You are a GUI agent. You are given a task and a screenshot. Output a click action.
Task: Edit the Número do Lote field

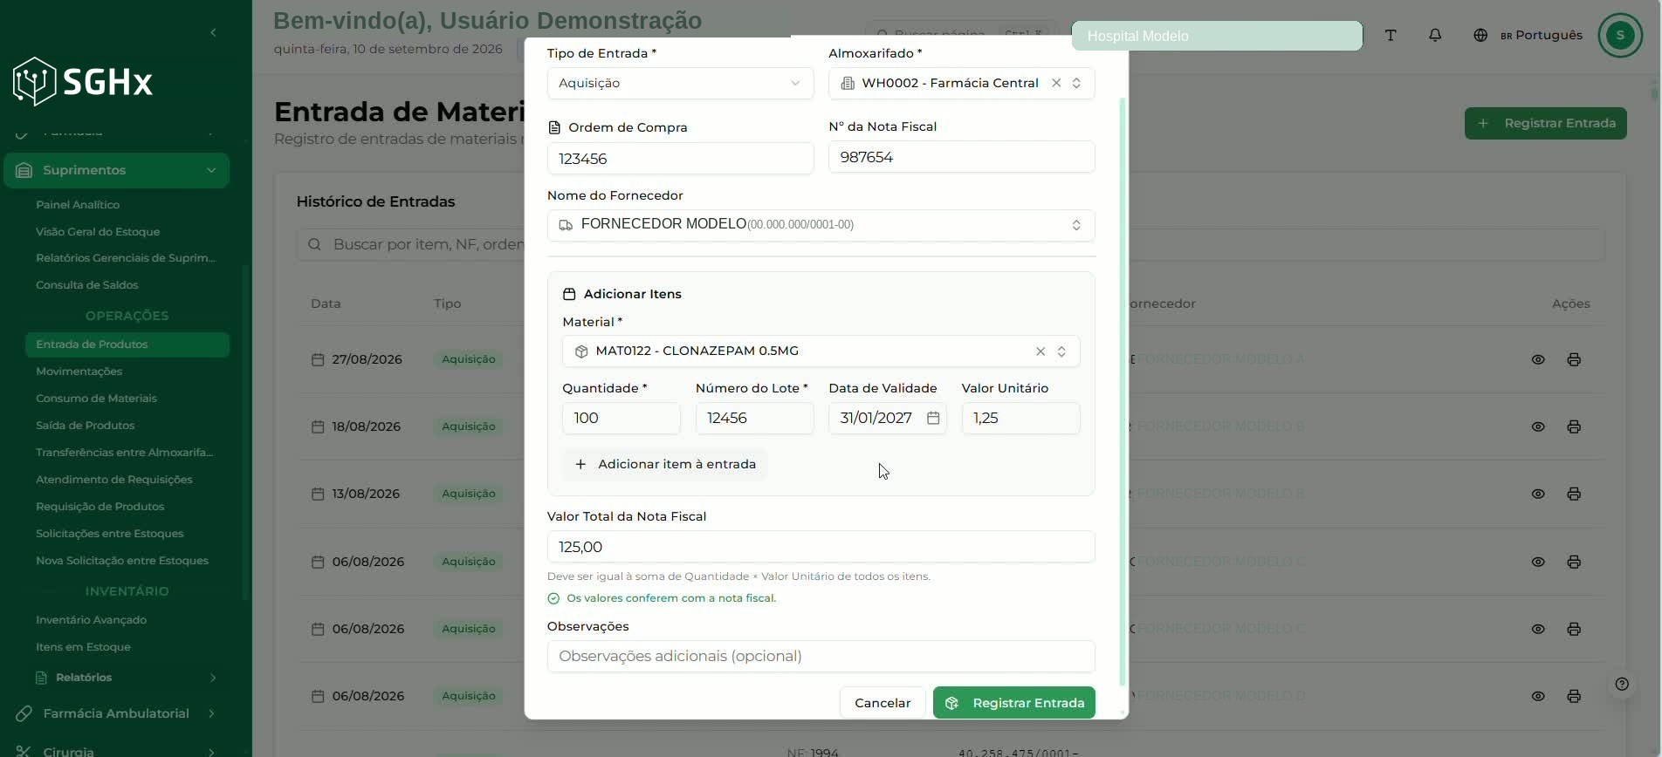tap(754, 419)
